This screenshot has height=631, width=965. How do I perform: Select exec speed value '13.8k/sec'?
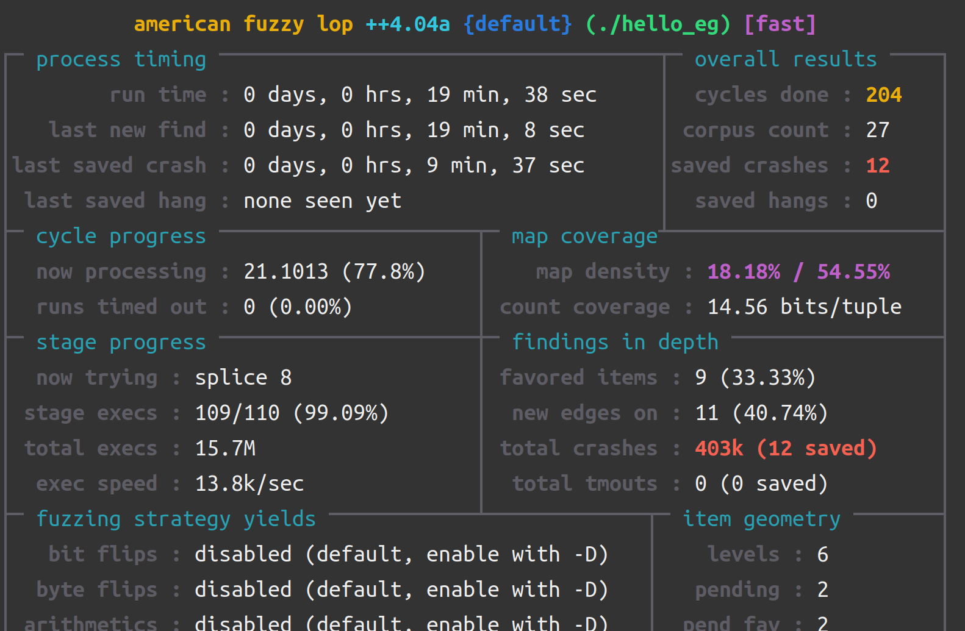(249, 484)
